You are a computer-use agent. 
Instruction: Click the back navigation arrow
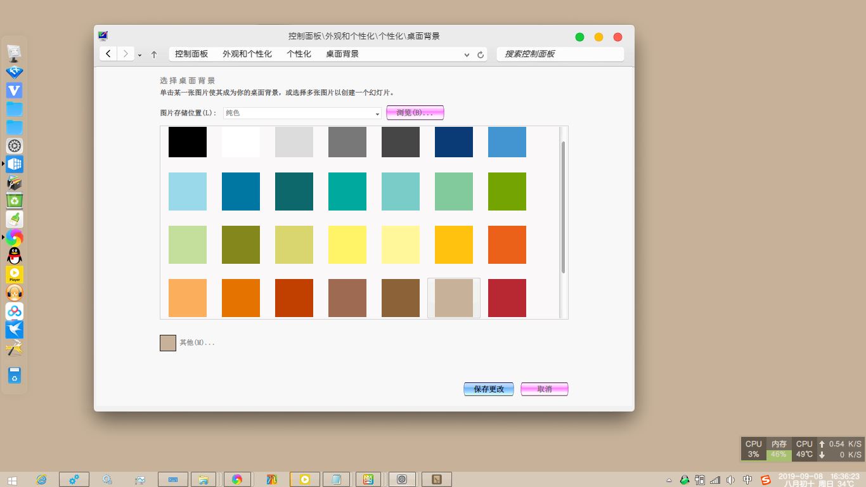point(108,54)
